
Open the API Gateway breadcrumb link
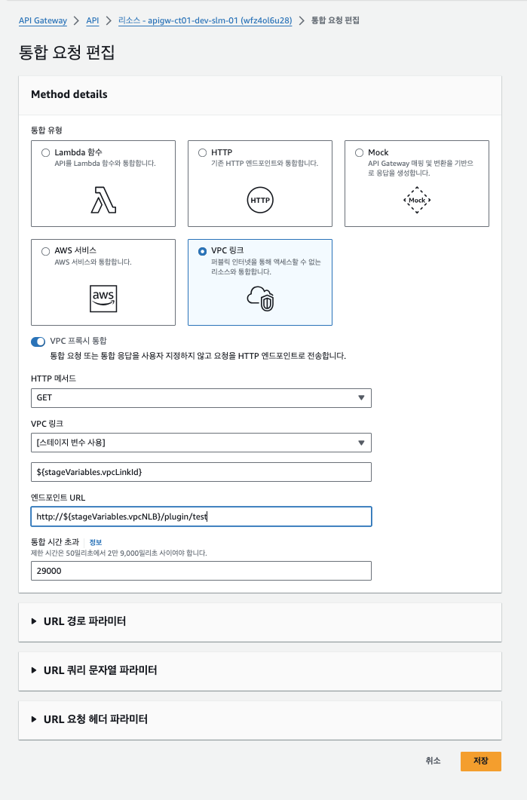click(x=43, y=20)
